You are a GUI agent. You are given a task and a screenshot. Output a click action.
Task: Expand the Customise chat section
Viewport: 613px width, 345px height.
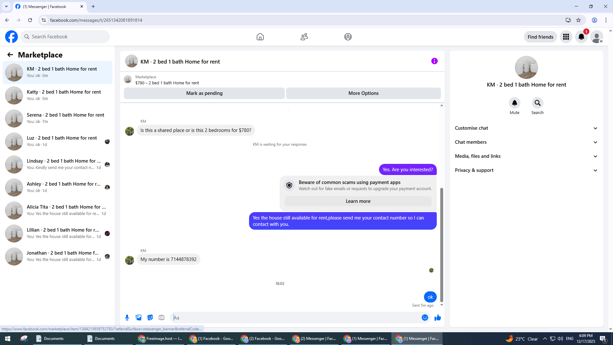(x=526, y=128)
